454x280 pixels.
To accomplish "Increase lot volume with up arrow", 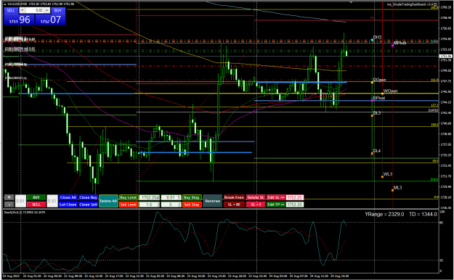I will [47, 10].
